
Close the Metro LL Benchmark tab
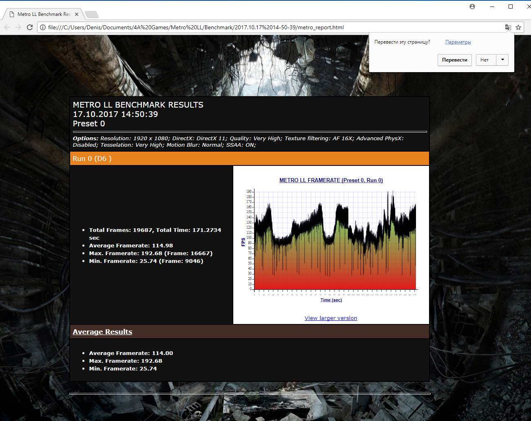point(77,14)
